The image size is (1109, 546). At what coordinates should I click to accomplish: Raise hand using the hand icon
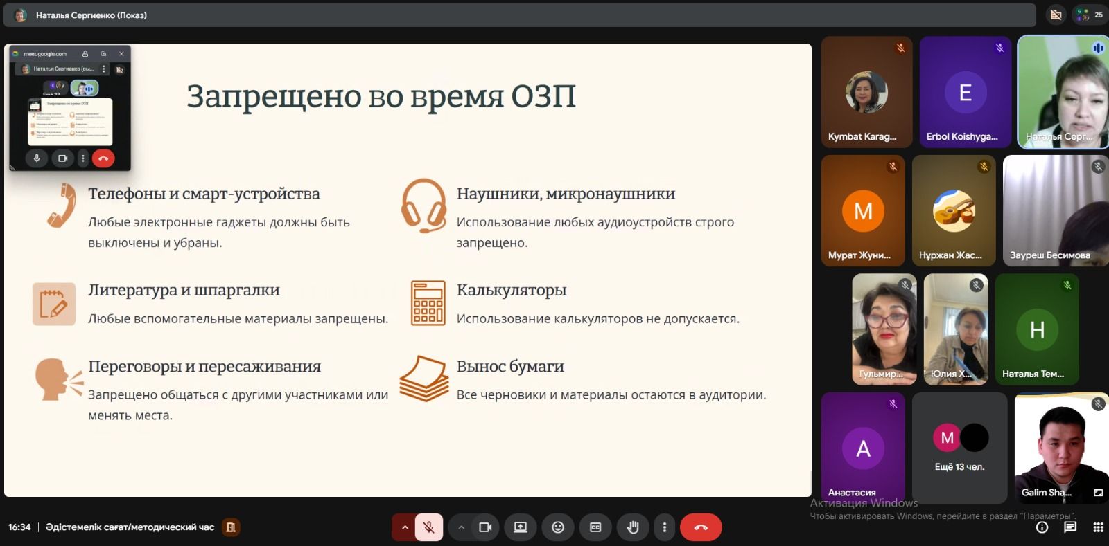[x=632, y=527]
